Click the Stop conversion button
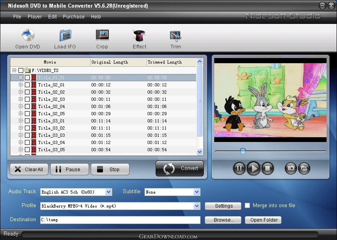The height and width of the screenshot is (240, 337). point(110,169)
